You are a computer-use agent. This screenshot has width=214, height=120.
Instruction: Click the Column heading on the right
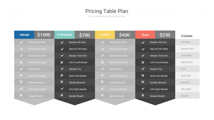click(x=187, y=36)
